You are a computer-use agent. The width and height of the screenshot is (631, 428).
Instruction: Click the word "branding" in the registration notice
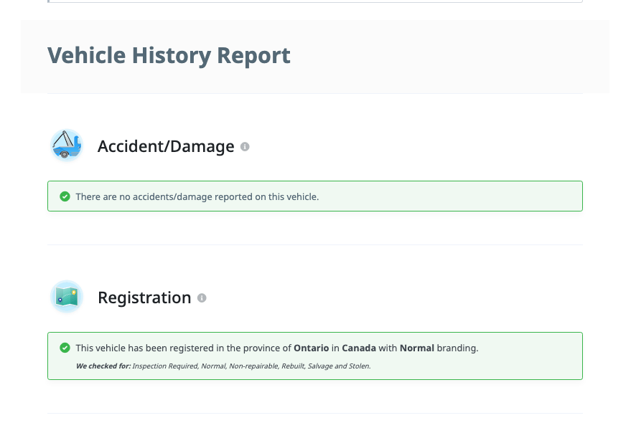[x=457, y=348]
